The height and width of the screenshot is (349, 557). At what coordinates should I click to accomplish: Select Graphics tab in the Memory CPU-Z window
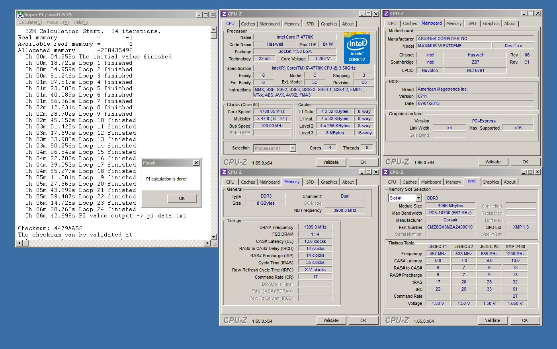click(x=329, y=182)
